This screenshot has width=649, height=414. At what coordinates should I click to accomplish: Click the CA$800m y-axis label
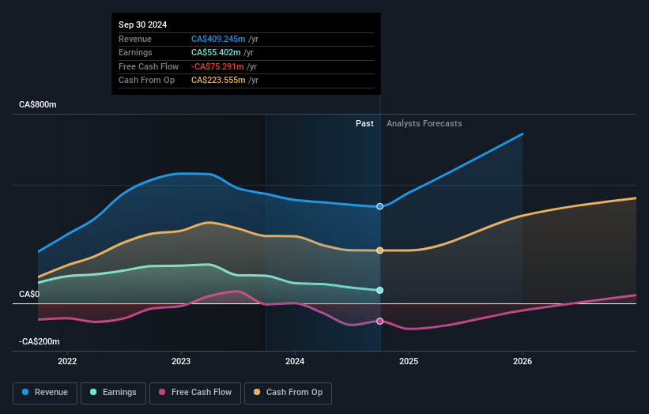[38, 104]
